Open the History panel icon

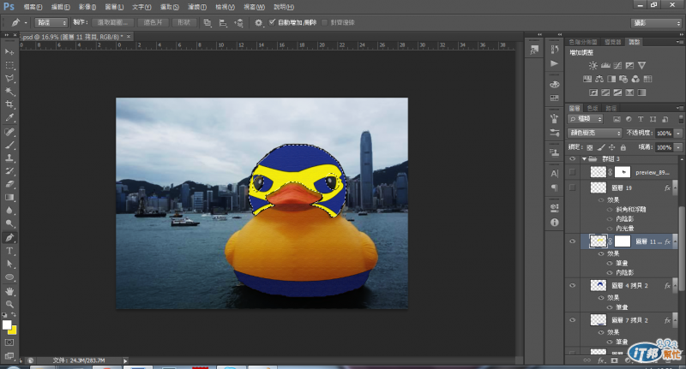[x=554, y=50]
